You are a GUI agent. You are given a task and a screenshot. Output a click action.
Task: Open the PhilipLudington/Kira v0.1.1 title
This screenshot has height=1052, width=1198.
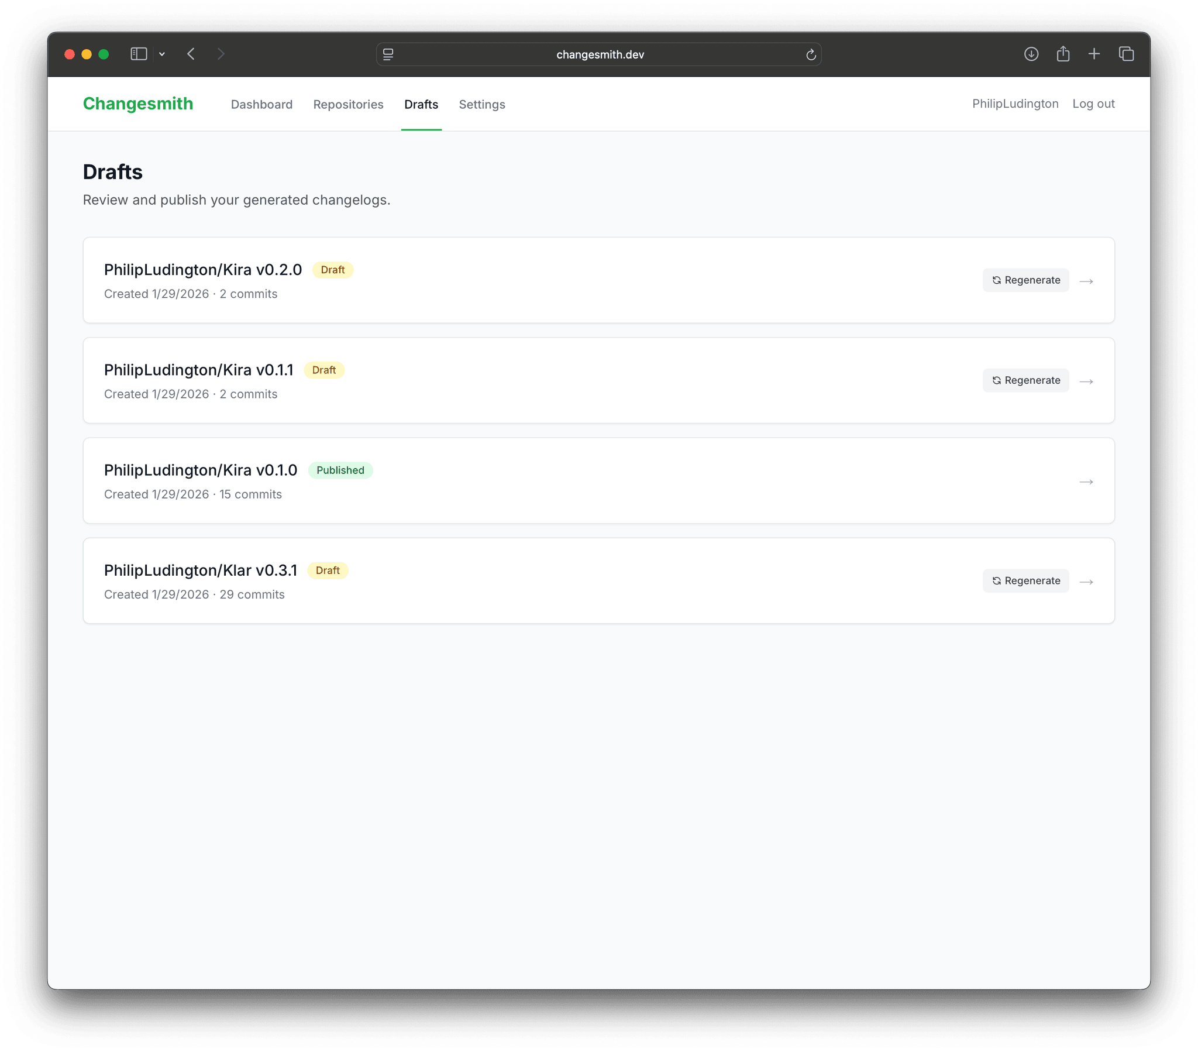pos(199,370)
